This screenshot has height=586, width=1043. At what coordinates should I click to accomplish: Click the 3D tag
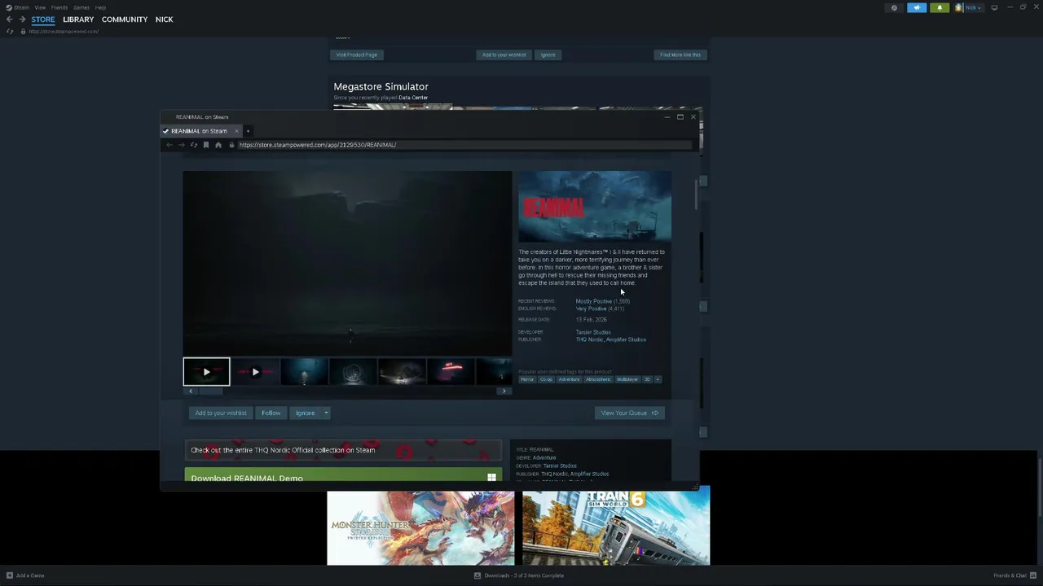click(648, 379)
